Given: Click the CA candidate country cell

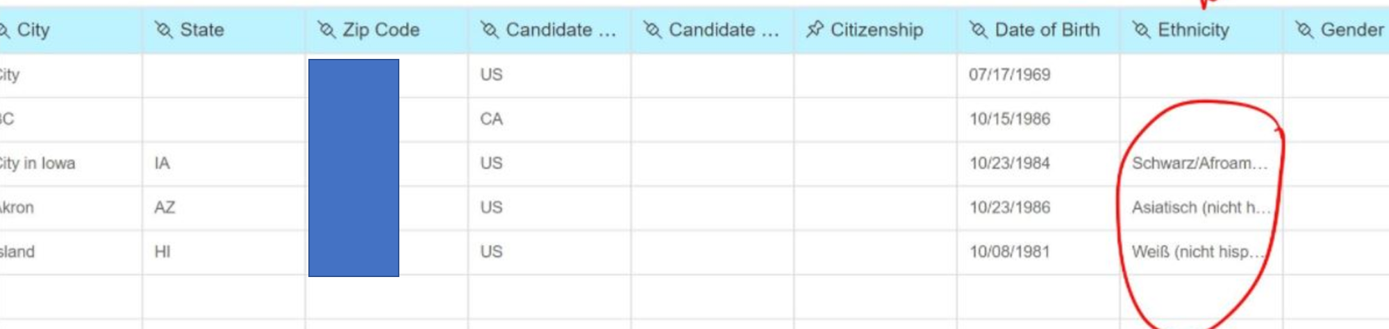Looking at the screenshot, I should coord(549,119).
